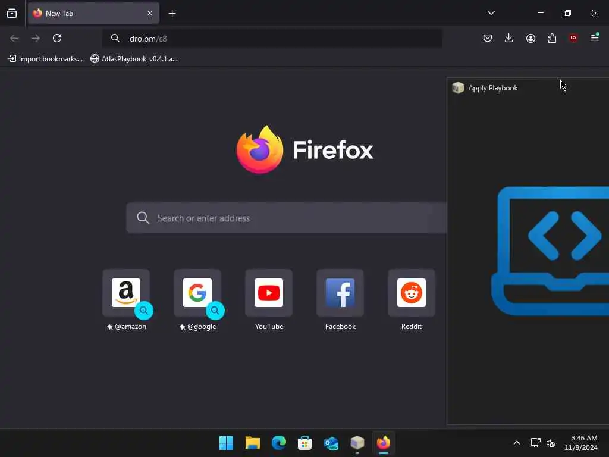Go forward with the forward arrow

coord(36,38)
